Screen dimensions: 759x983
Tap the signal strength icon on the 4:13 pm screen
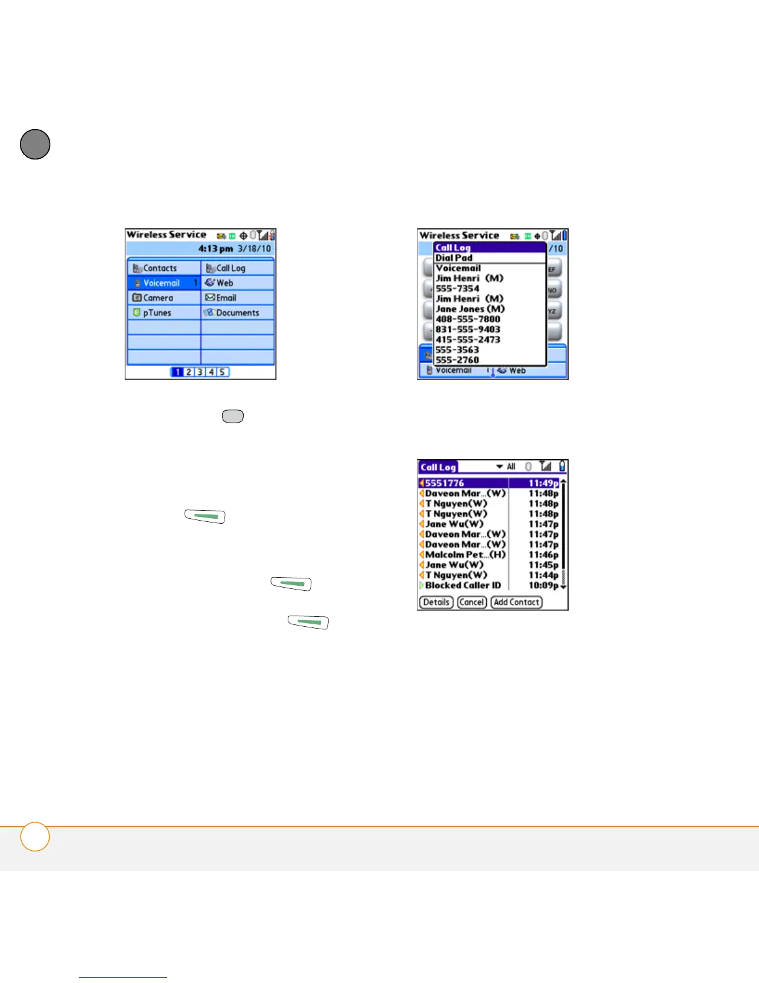263,235
